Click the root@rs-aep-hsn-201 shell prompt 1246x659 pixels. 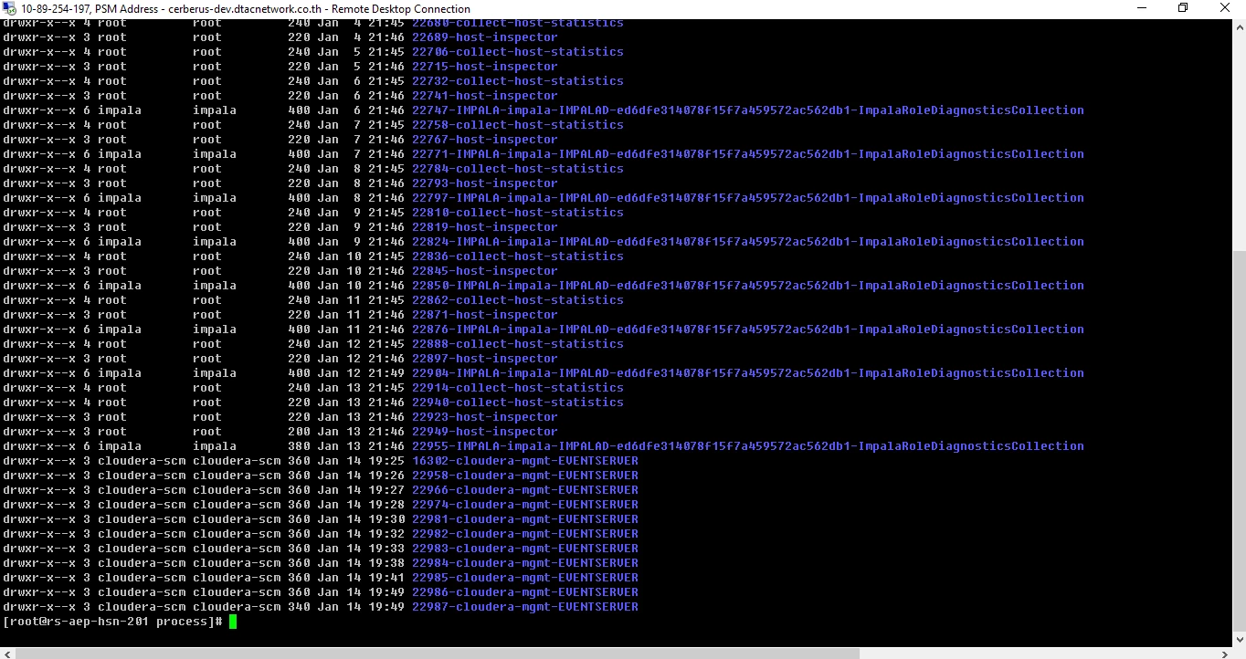point(112,622)
